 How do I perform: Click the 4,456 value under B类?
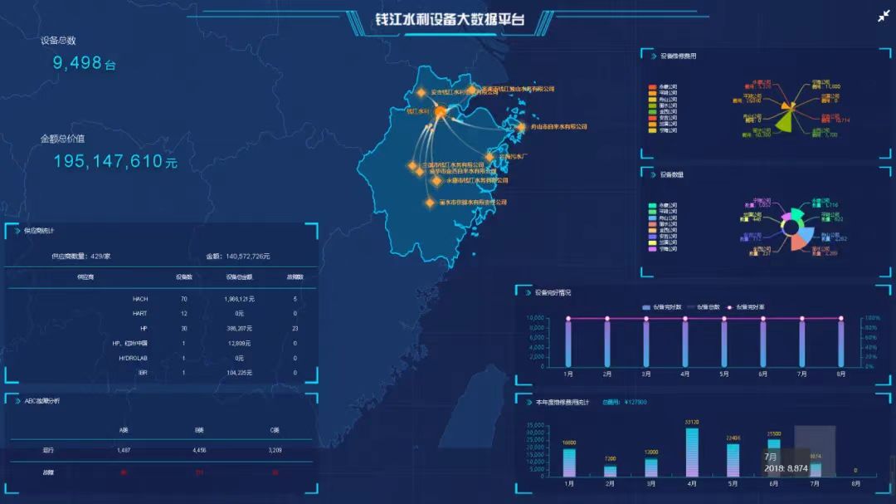[199, 450]
